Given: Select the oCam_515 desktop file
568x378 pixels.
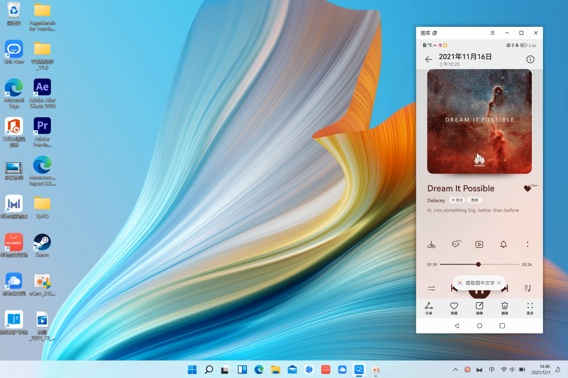Looking at the screenshot, I should point(42,284).
